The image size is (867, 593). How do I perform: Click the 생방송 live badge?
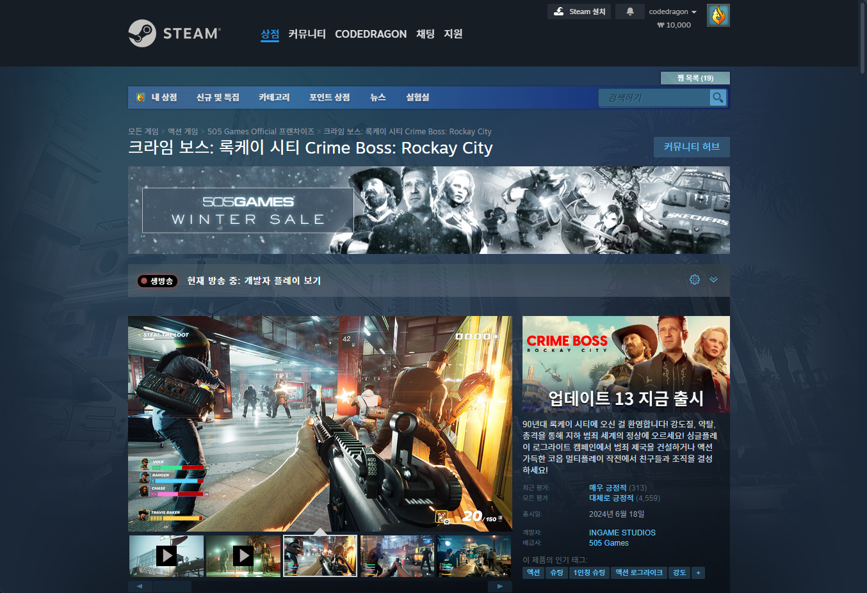[157, 281]
